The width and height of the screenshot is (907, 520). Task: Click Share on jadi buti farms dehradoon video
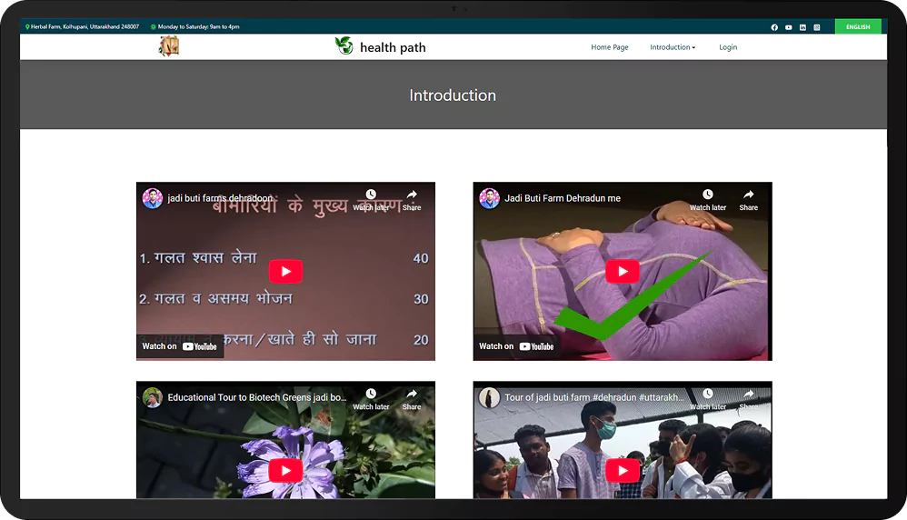point(412,200)
